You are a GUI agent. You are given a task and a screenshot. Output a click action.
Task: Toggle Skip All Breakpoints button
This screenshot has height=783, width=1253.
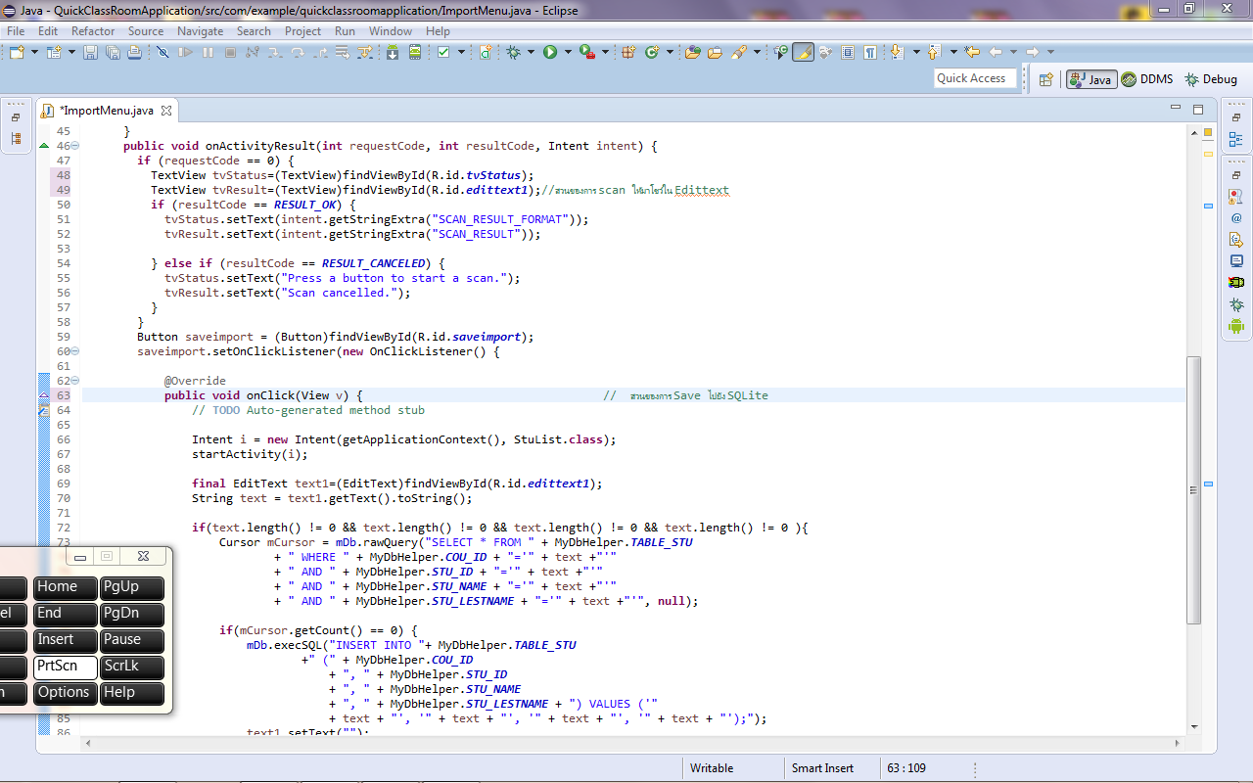(x=163, y=52)
